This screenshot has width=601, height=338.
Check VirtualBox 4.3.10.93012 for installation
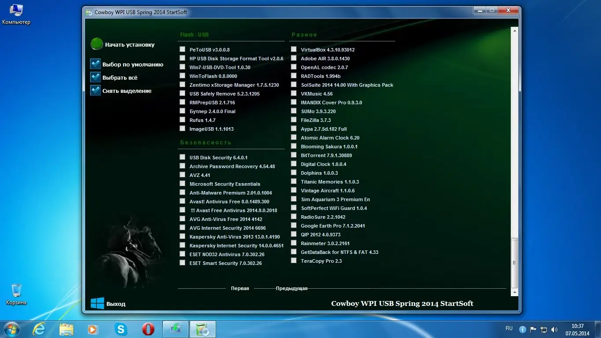click(293, 49)
